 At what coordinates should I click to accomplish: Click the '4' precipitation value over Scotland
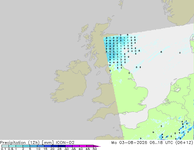(110, 46)
